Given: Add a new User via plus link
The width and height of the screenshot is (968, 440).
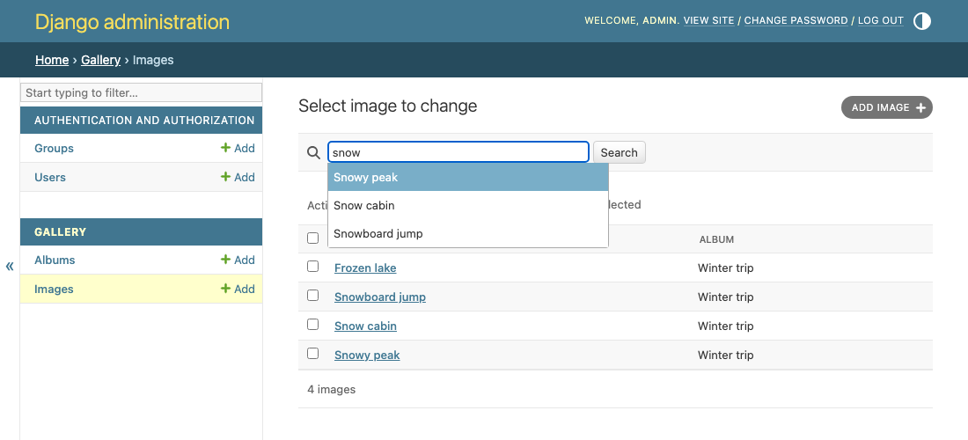Looking at the screenshot, I should click(238, 177).
